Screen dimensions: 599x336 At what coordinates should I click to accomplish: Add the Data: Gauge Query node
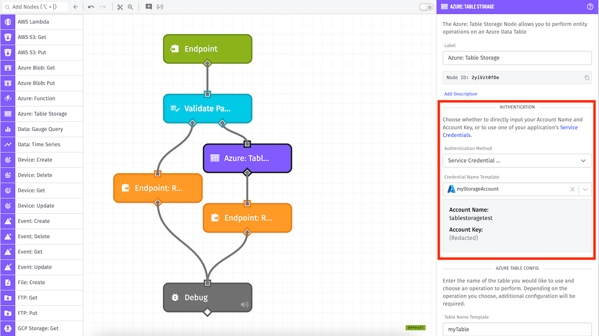click(x=42, y=129)
